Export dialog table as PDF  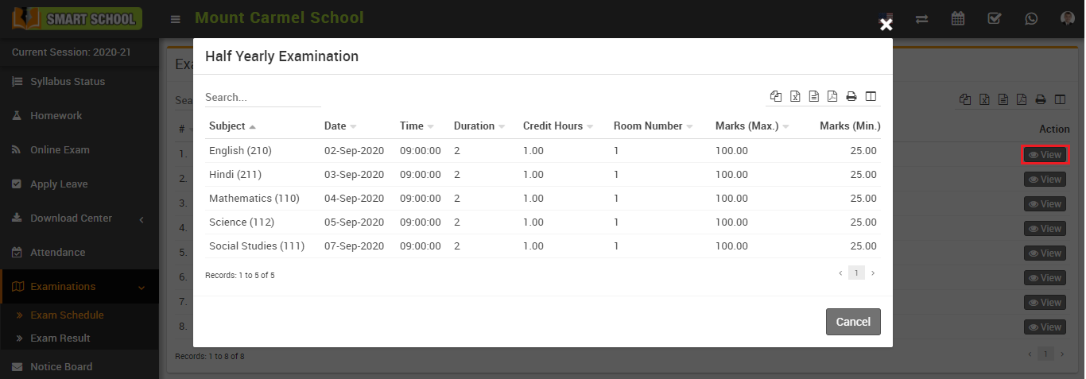(x=832, y=96)
